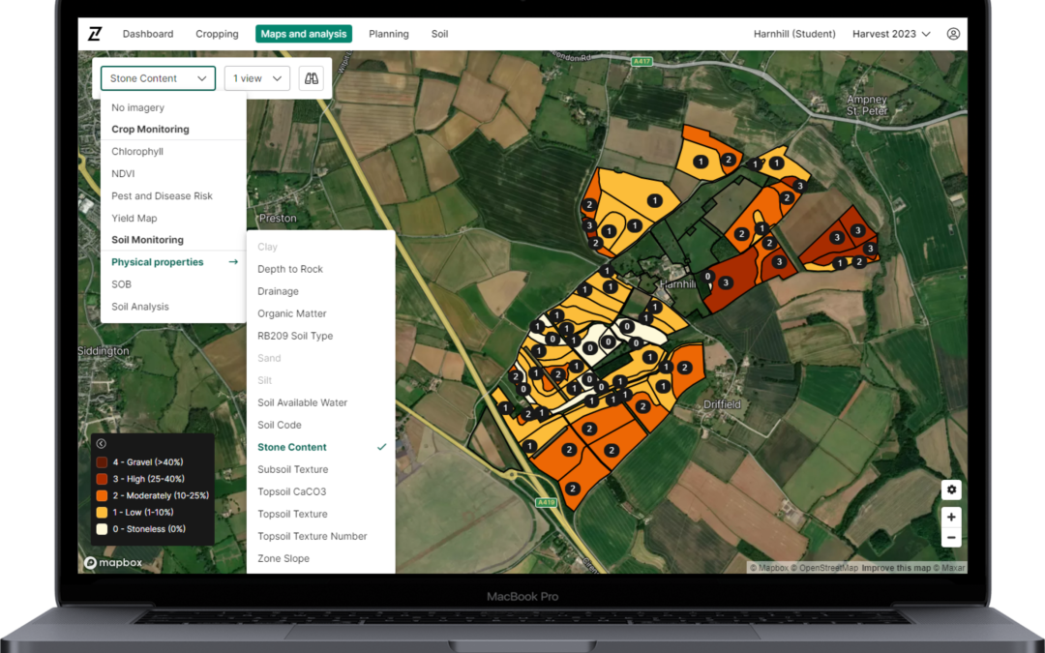Switch to the Dashboard tab
The height and width of the screenshot is (653, 1045).
[x=148, y=33]
